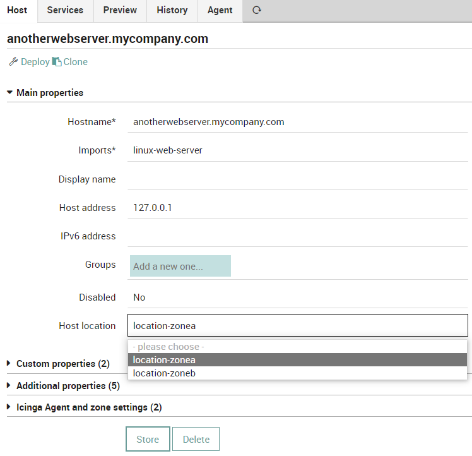Click the Clone copy icon
Screen dimensions: 472x456
(x=57, y=61)
